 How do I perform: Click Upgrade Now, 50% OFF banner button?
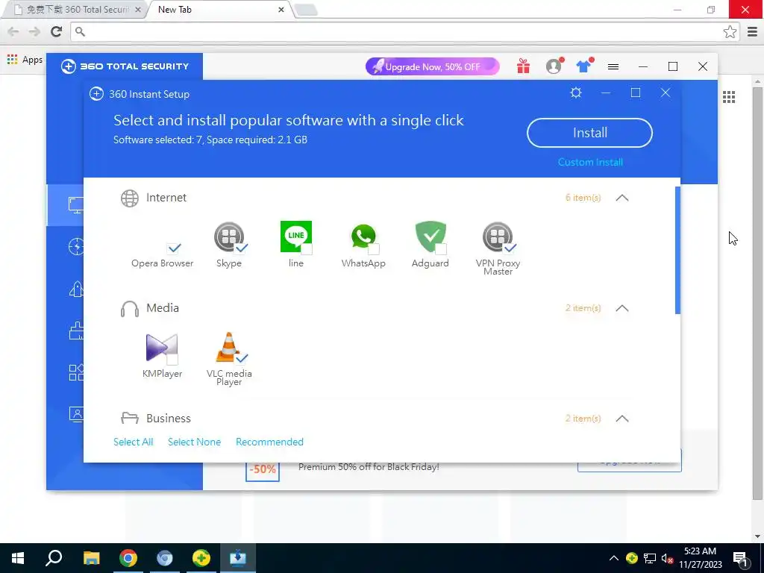tap(433, 66)
